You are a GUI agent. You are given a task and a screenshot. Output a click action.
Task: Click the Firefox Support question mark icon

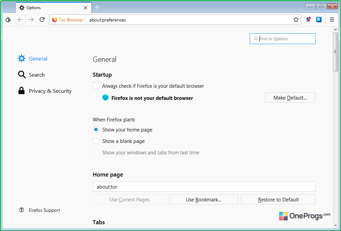point(21,210)
